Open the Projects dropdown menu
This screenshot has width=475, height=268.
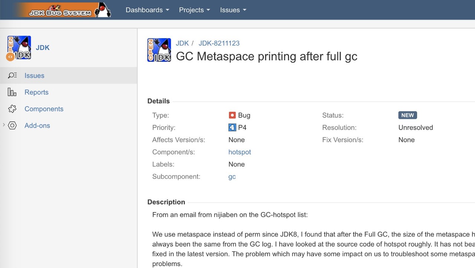click(194, 10)
